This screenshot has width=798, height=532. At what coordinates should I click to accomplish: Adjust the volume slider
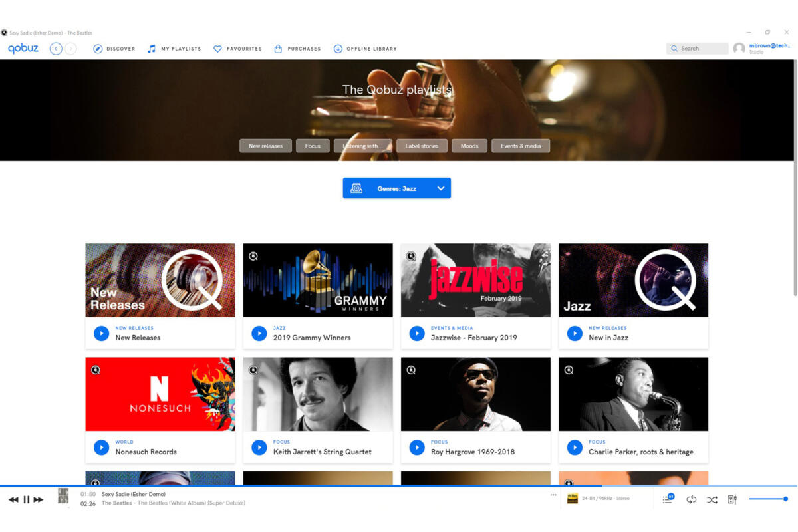pos(768,499)
